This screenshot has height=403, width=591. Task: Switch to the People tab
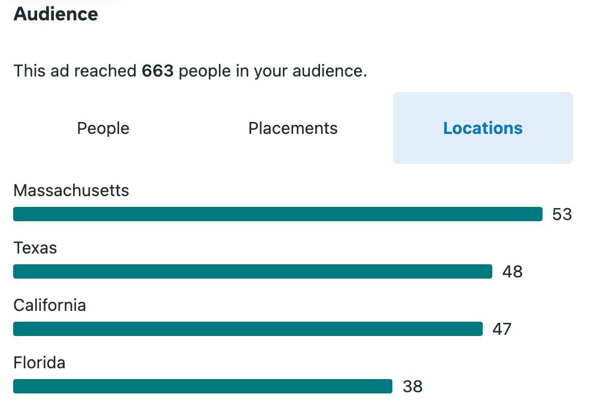coord(103,129)
